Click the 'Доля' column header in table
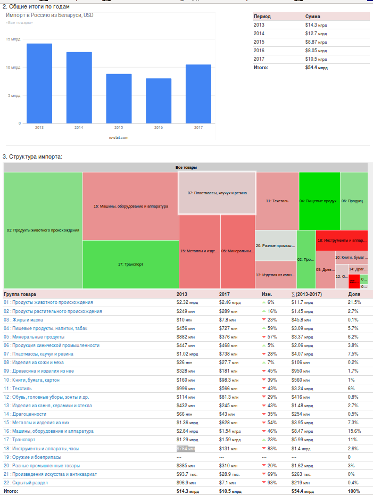Image resolution: width=373 pixels, height=495 pixels. click(x=353, y=294)
